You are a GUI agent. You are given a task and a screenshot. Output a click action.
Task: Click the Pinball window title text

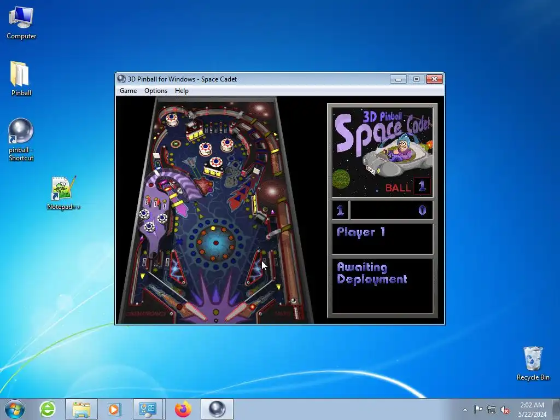pos(182,79)
